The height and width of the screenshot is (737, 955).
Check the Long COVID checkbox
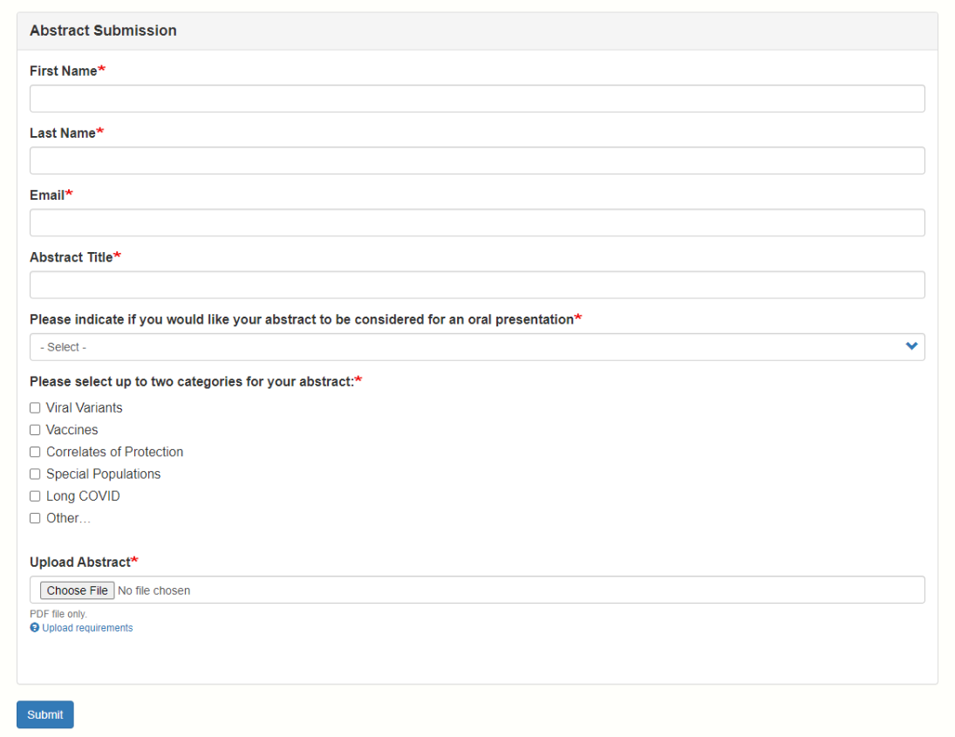pyautogui.click(x=35, y=496)
